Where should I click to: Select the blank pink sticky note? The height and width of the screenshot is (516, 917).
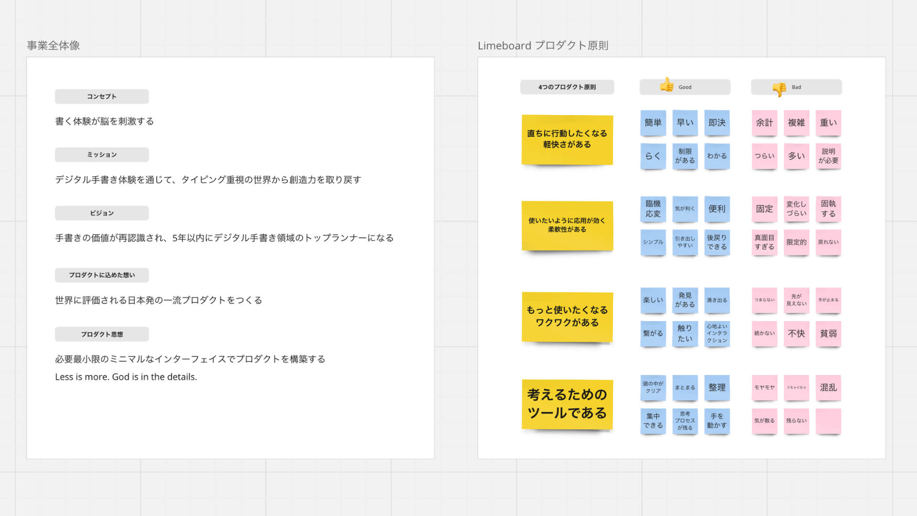(x=829, y=421)
